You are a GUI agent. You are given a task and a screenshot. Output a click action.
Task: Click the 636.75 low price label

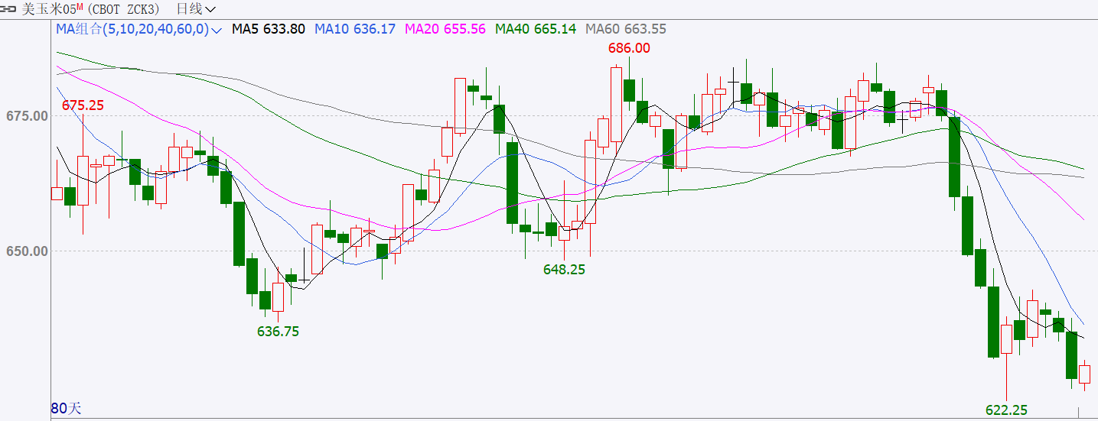(279, 332)
